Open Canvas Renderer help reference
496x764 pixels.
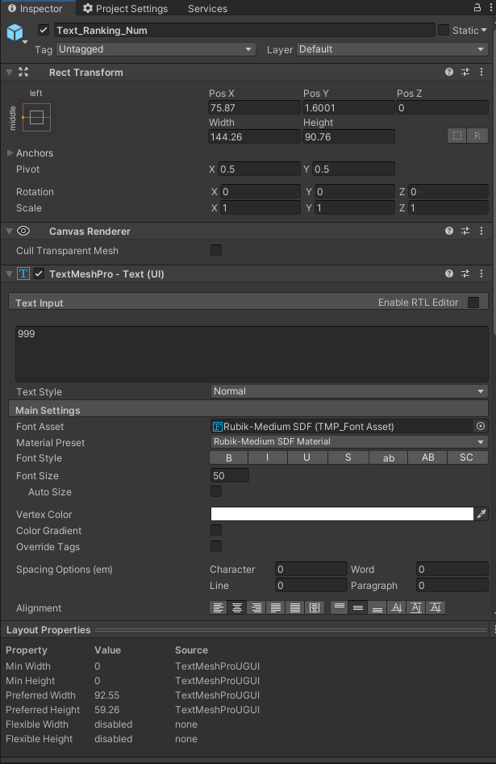coord(448,231)
